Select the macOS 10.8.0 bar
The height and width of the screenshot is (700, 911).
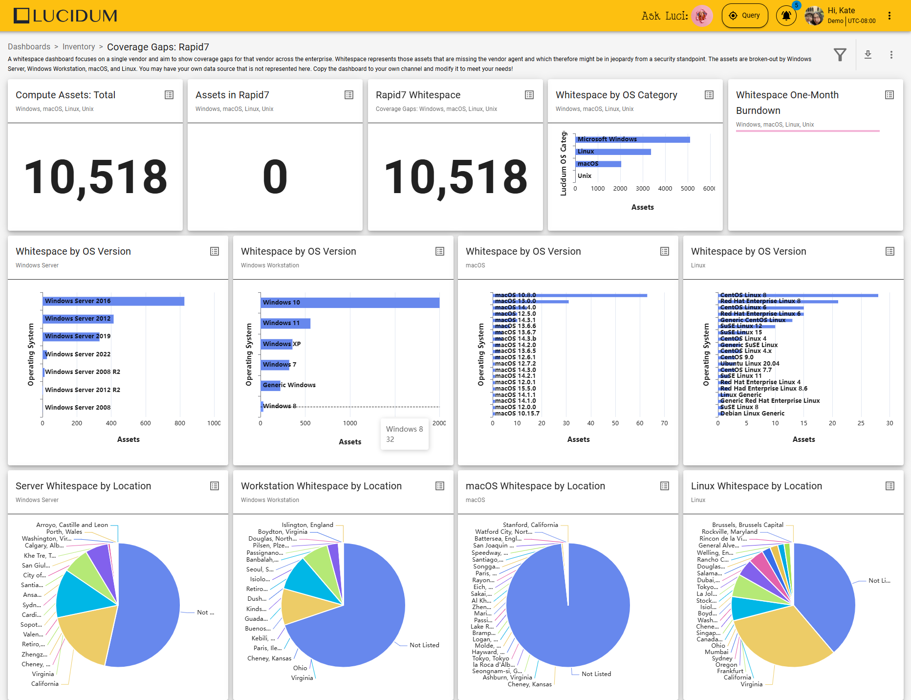[570, 295]
